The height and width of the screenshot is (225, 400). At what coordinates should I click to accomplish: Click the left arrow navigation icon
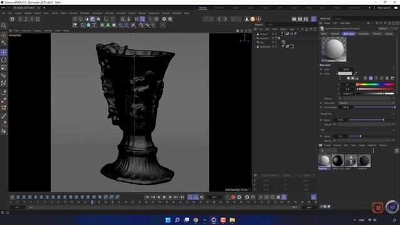[x=219, y=19]
